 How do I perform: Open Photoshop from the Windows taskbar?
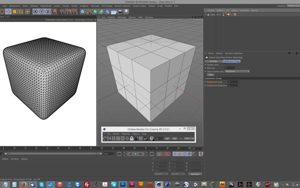[x=122, y=184]
